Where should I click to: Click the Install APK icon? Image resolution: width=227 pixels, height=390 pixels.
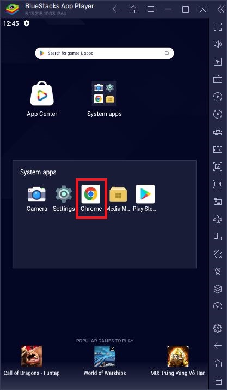click(x=218, y=149)
